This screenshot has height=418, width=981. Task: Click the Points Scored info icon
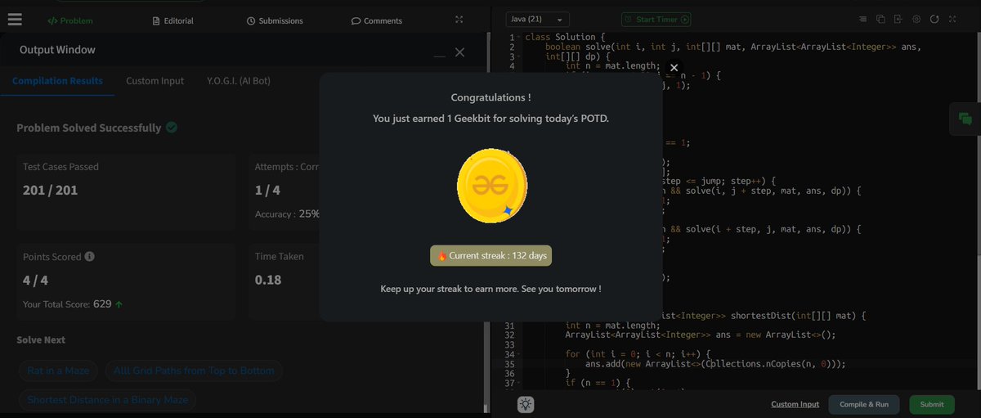pyautogui.click(x=89, y=256)
